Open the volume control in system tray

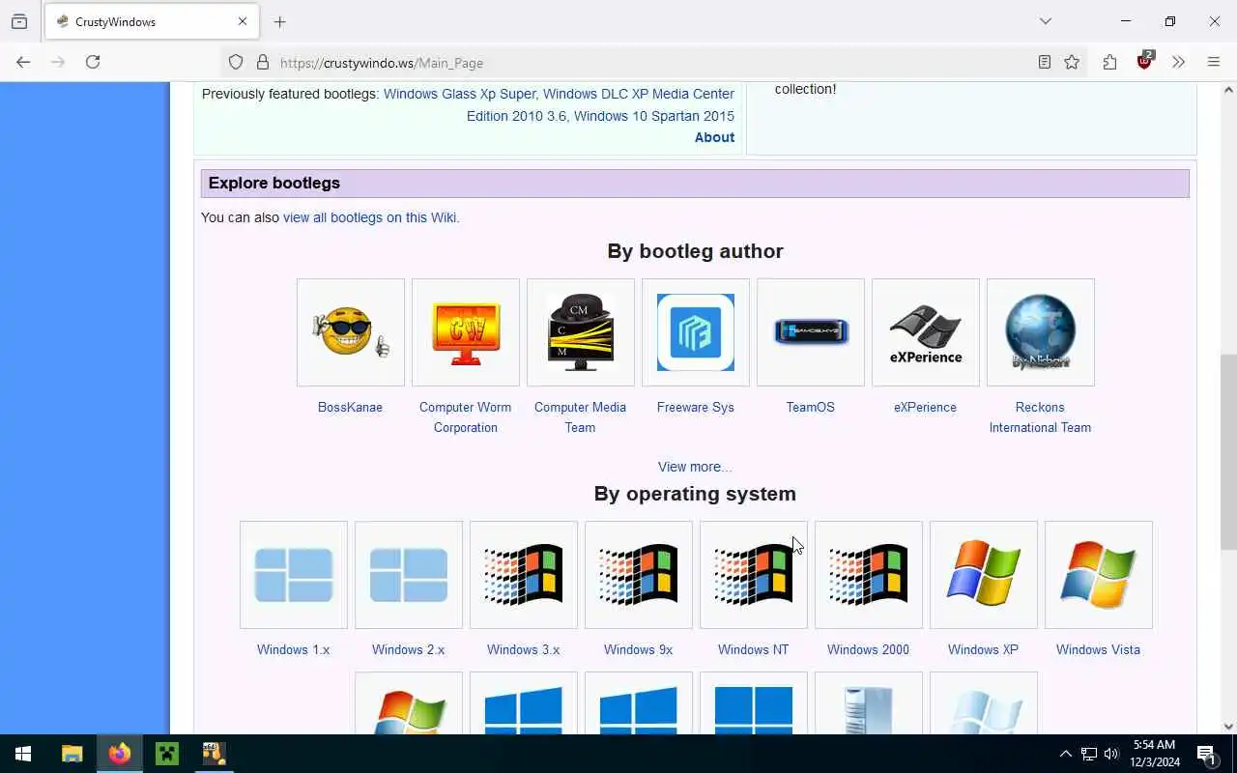tap(1111, 754)
